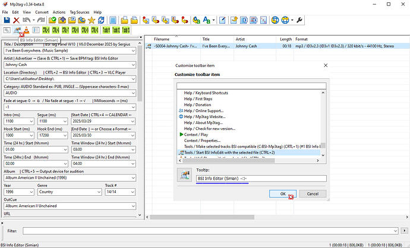
Task: Expand the Category combo box showing AUDIO
Action: 133,93
